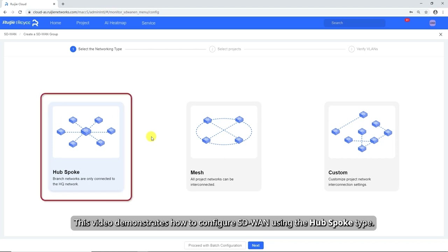Click the Custom topology diagram
Image resolution: width=448 pixels, height=252 pixels.
pos(362,132)
